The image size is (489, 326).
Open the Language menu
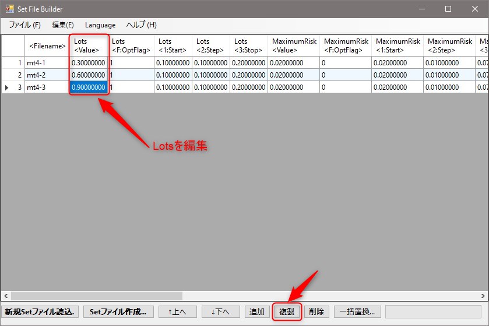click(100, 25)
